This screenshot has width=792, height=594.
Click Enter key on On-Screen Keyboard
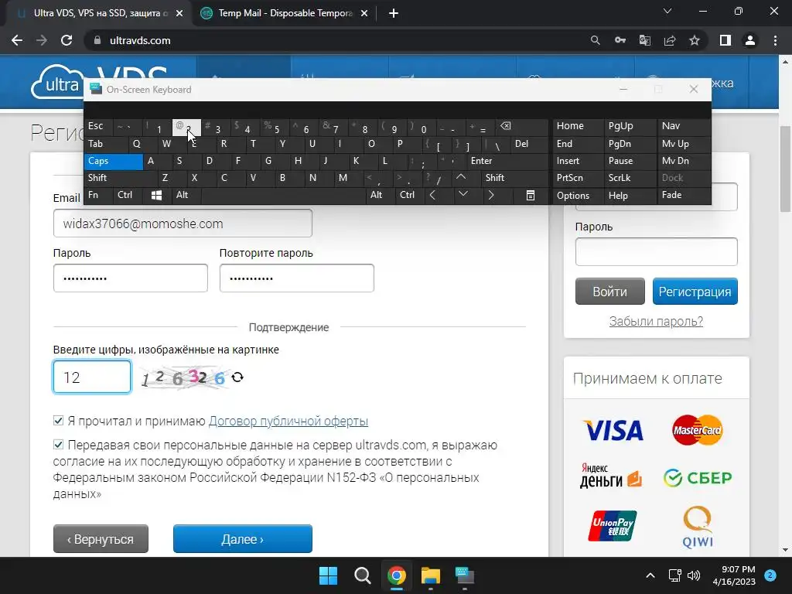[x=507, y=161]
